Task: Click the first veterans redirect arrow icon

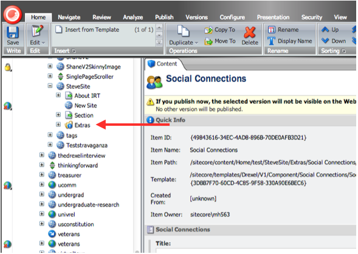Action: [x=52, y=234]
